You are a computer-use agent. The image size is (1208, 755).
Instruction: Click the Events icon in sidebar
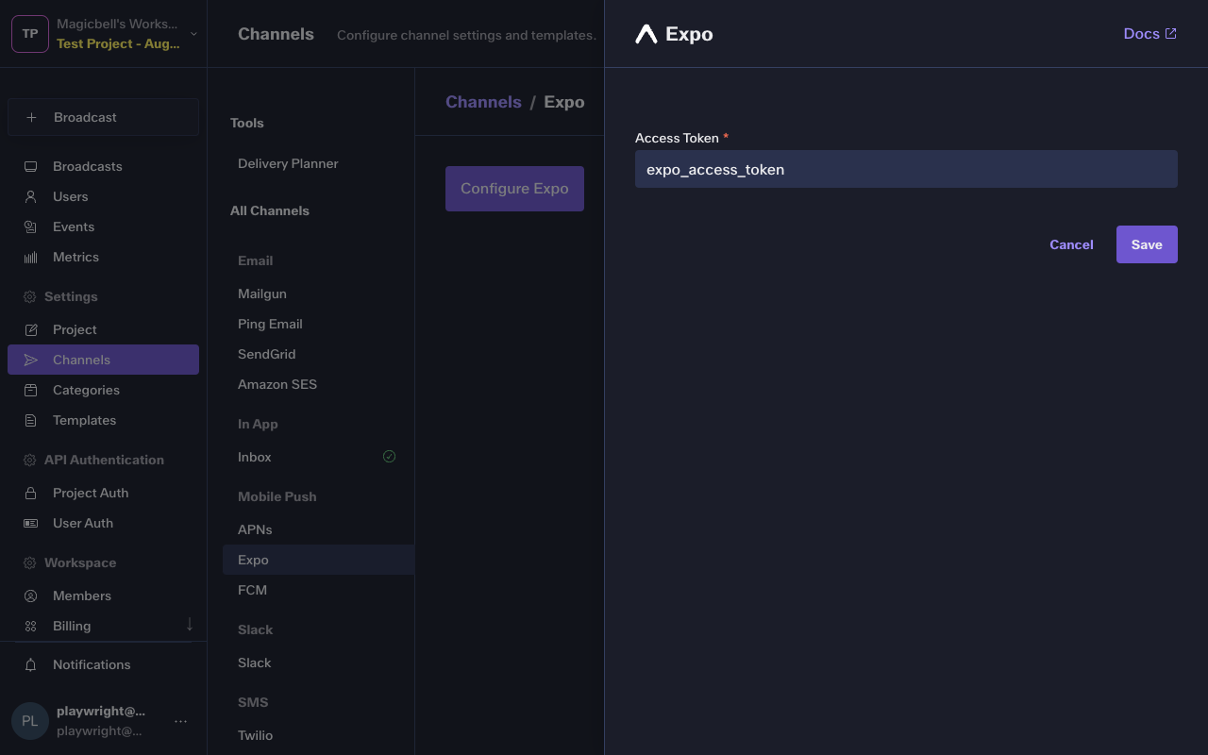(30, 226)
